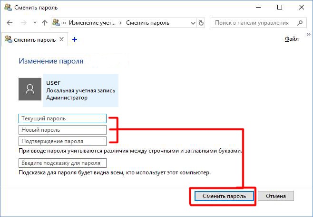Click the 'Изменение пароля' heading
313x217 pixels.
point(51,61)
